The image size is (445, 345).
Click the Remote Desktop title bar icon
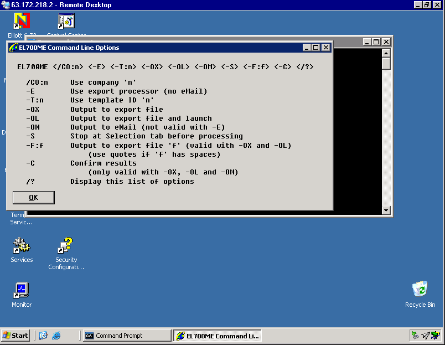click(5, 5)
